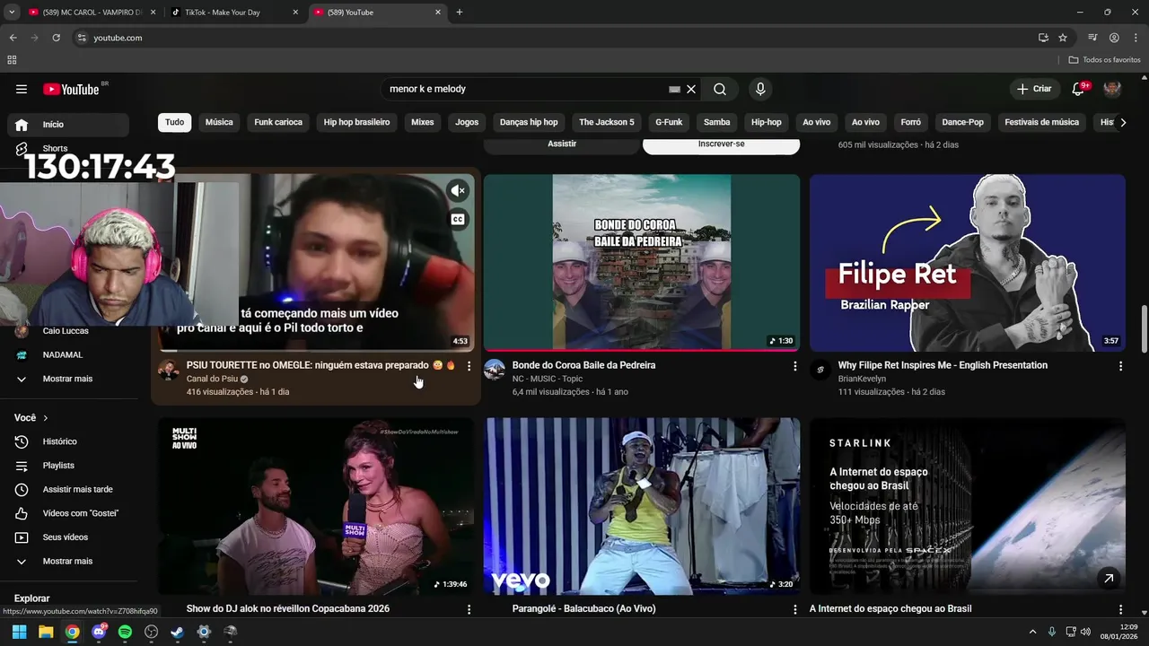Viewport: 1149px width, 646px height.
Task: Click the magnifying glass search button
Action: (720, 89)
